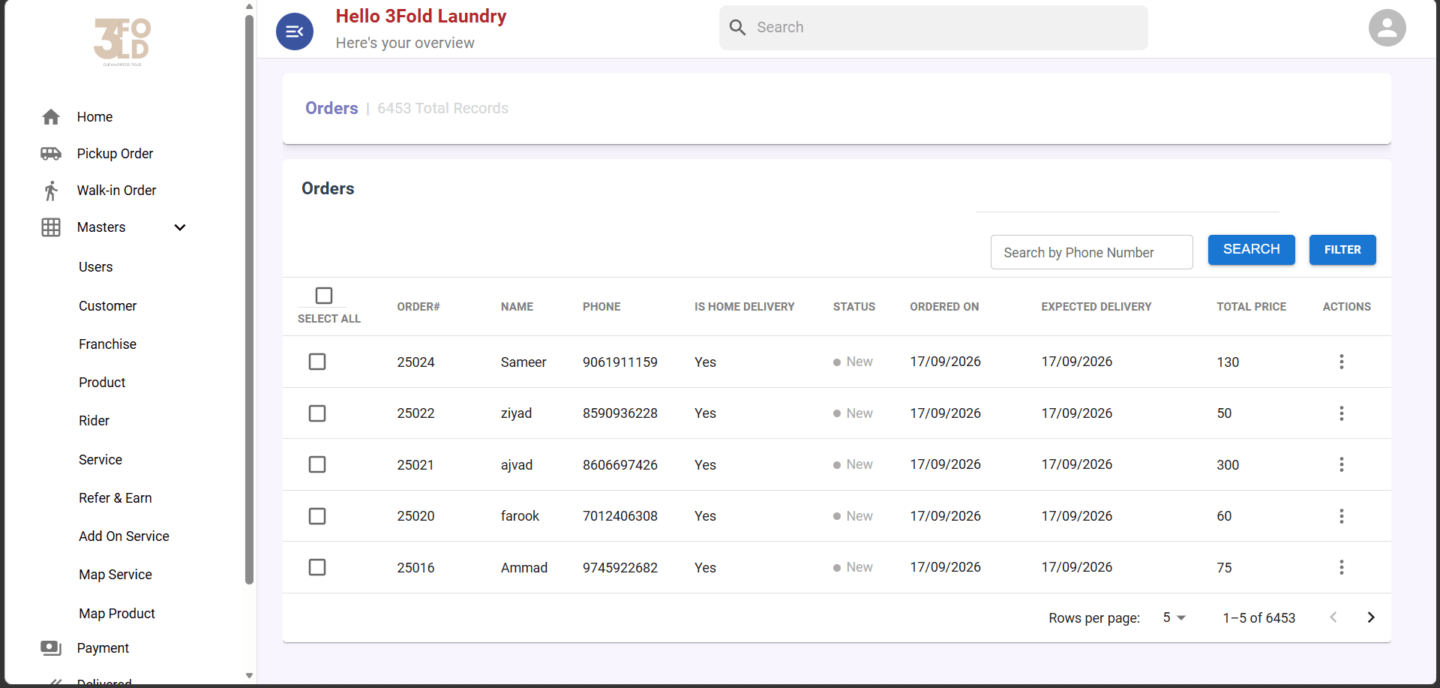Go to next page of orders

(1371, 617)
